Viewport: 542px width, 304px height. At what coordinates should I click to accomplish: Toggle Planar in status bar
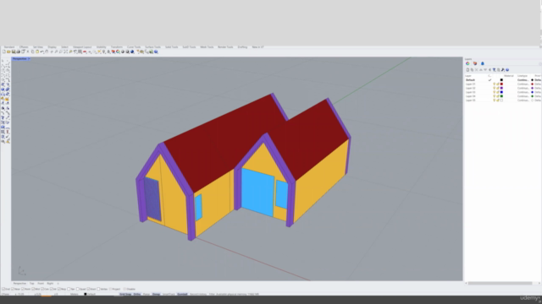point(147,294)
